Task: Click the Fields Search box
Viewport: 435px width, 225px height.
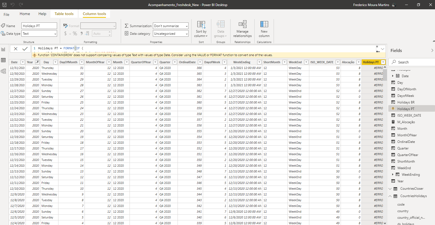Action: [x=412, y=62]
